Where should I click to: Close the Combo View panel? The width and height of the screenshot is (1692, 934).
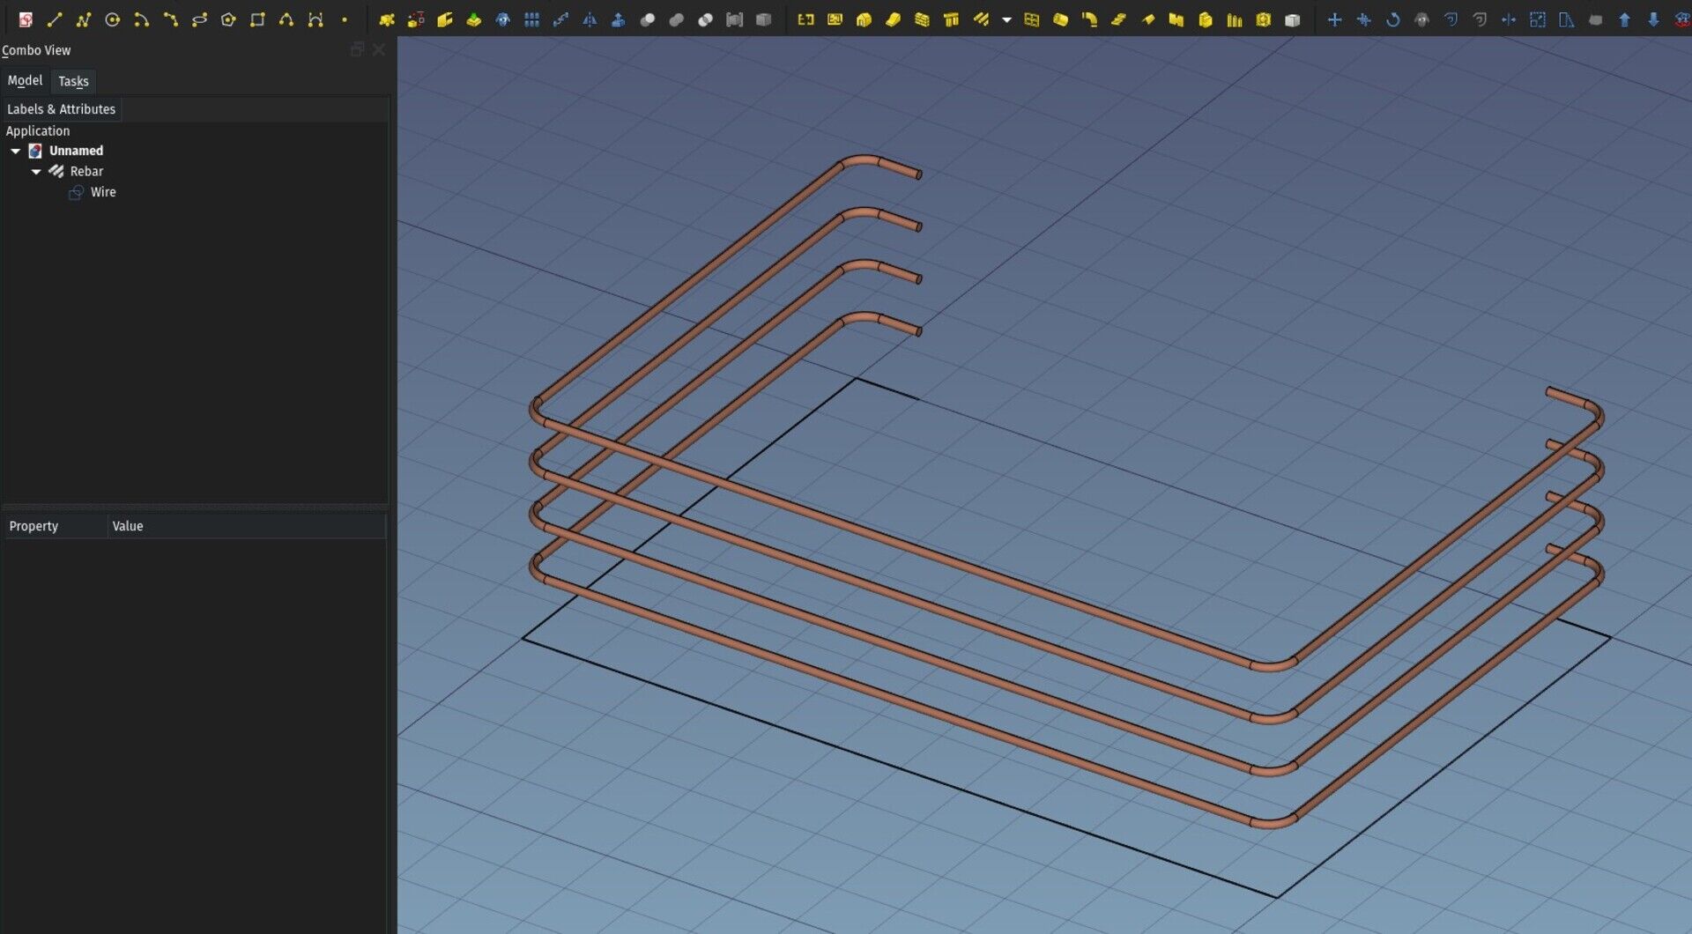point(379,49)
